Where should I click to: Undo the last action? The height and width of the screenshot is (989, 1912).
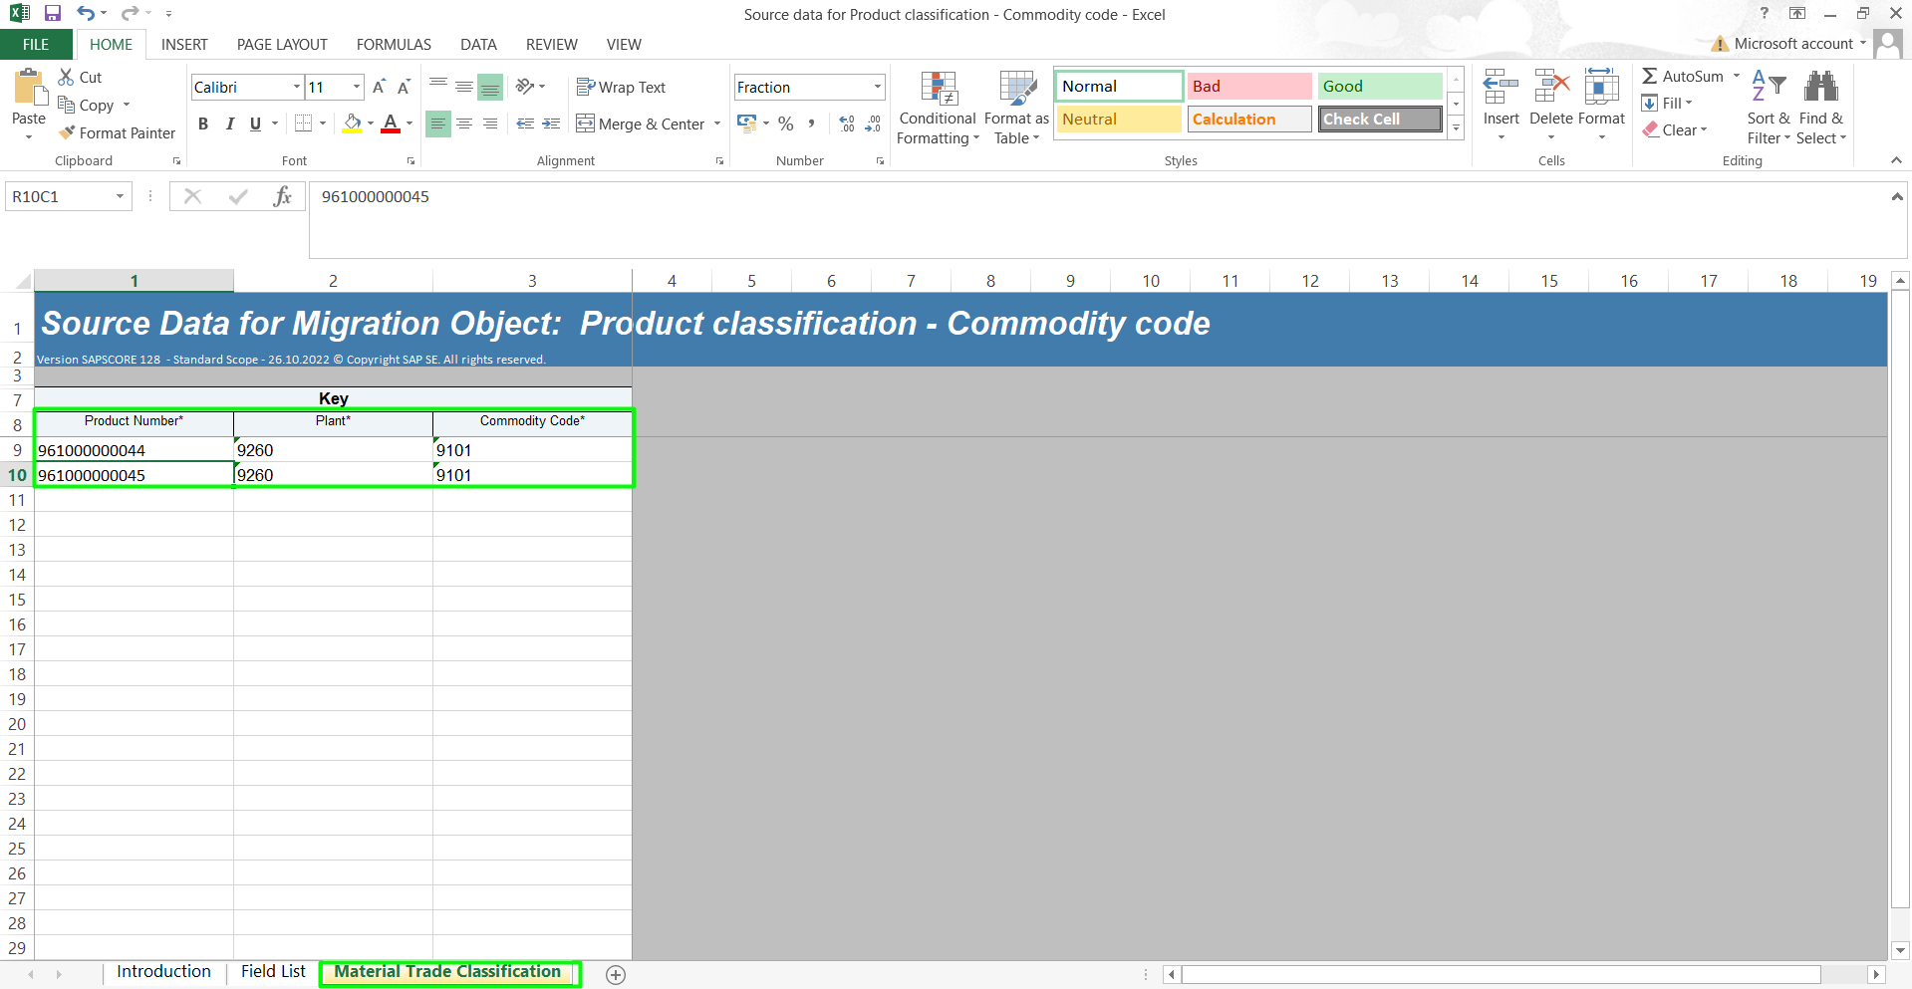pos(87,14)
